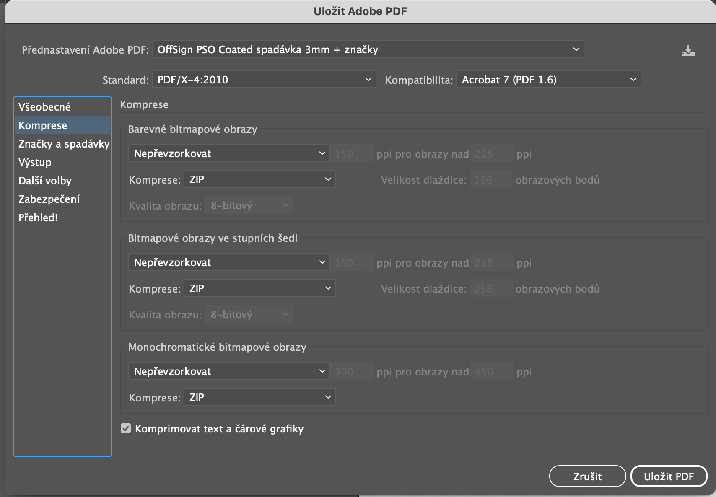Open Komprese ZIP dropdown for grayscale images

click(260, 288)
